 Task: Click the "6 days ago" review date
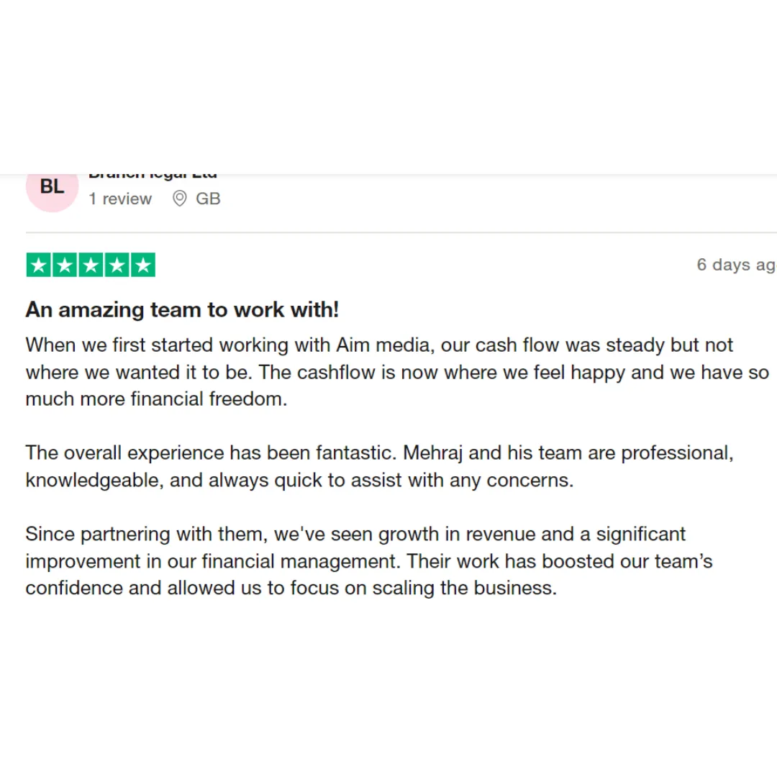point(737,265)
